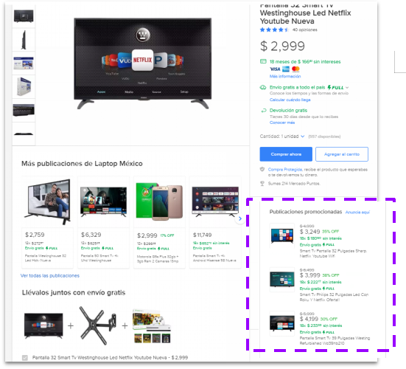Click Comprar ahora button
406x369 pixels.
[286, 154]
